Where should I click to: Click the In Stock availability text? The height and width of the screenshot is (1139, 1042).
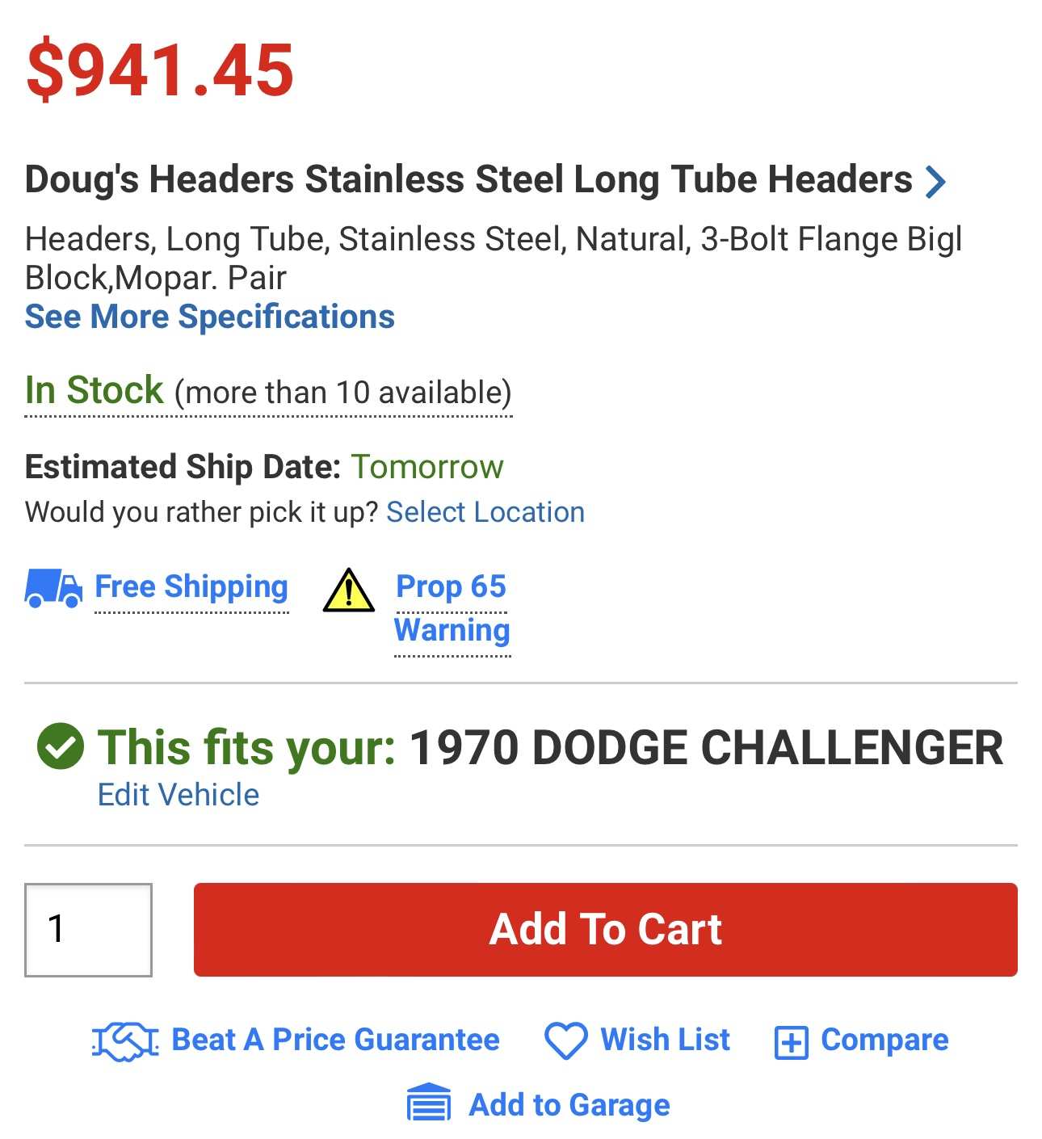pos(95,391)
